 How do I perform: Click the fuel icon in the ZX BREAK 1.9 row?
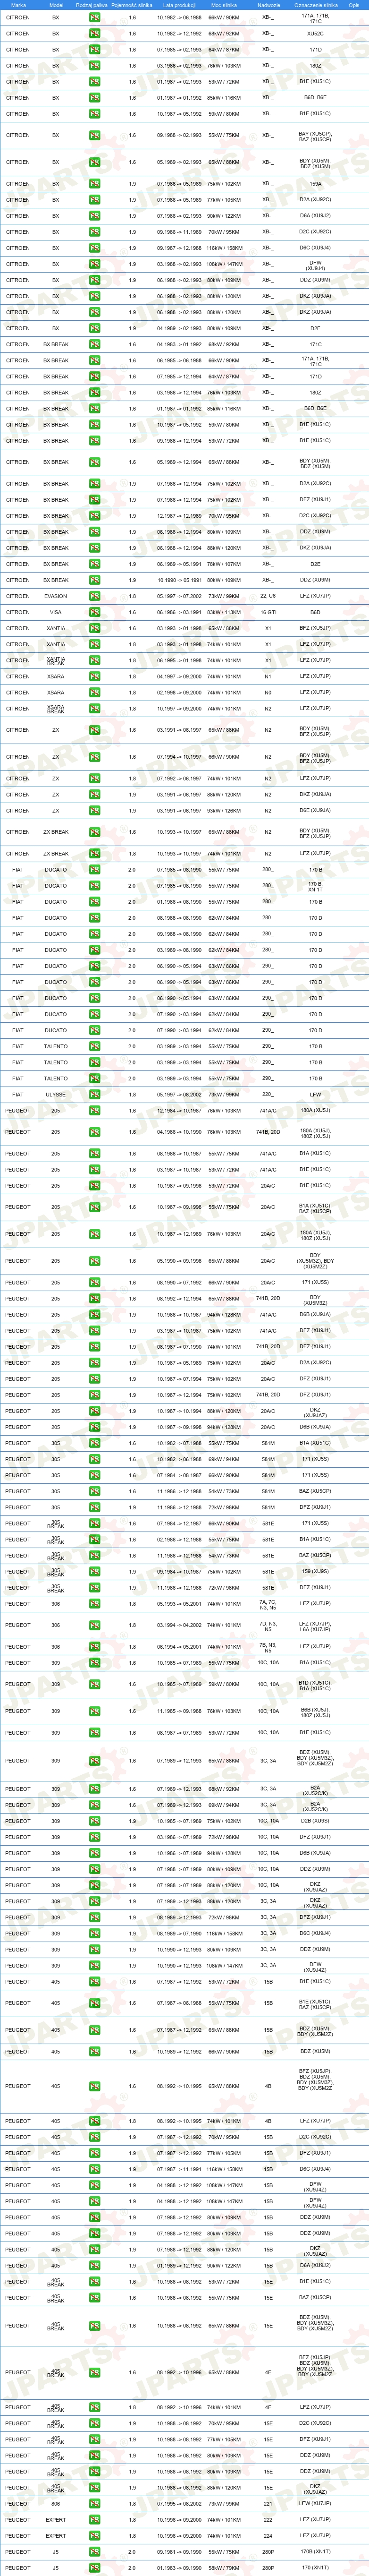click(x=94, y=832)
